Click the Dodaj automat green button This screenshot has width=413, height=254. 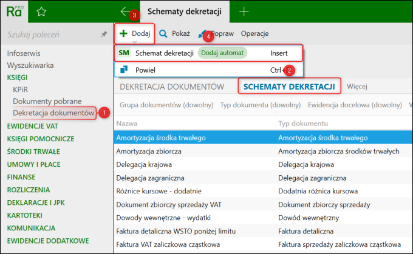[222, 53]
